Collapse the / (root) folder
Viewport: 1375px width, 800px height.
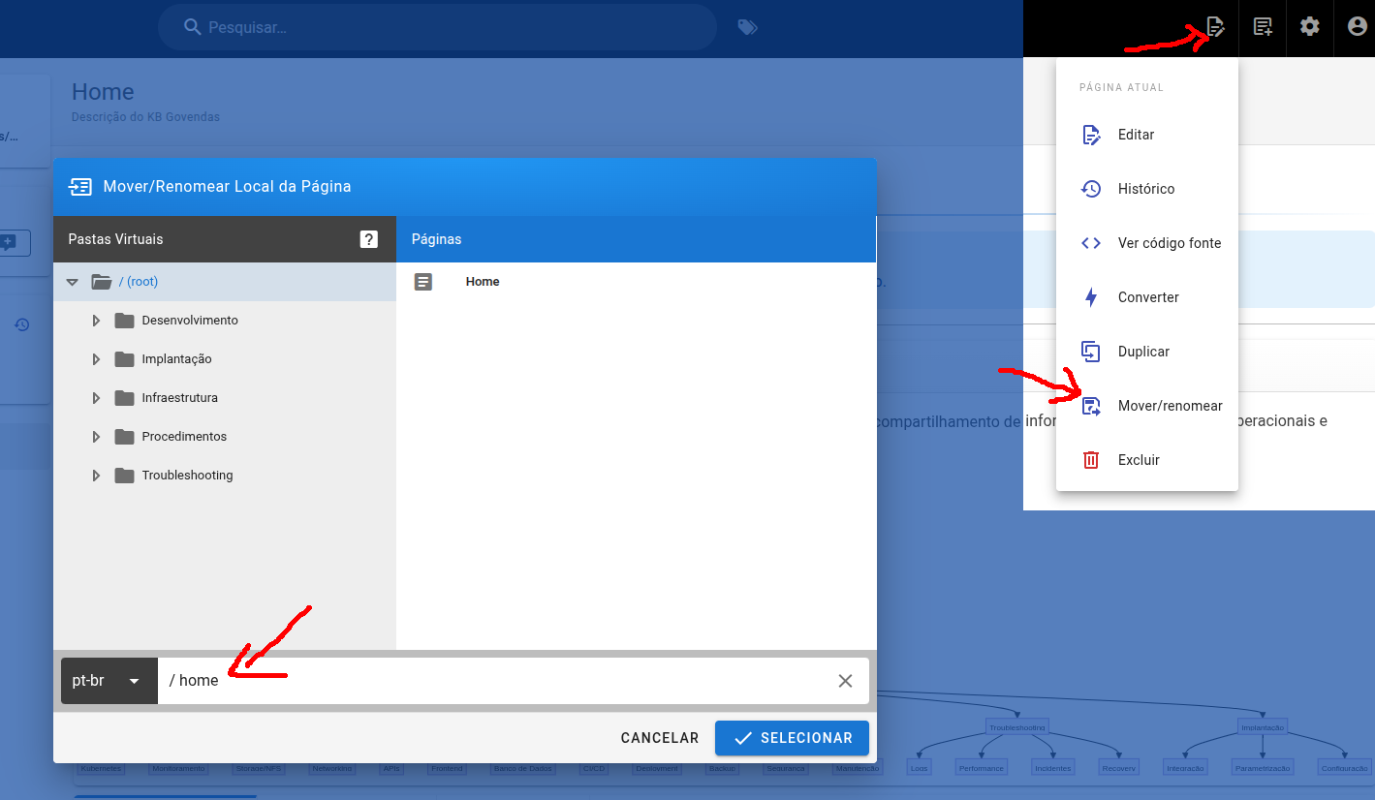tap(72, 282)
